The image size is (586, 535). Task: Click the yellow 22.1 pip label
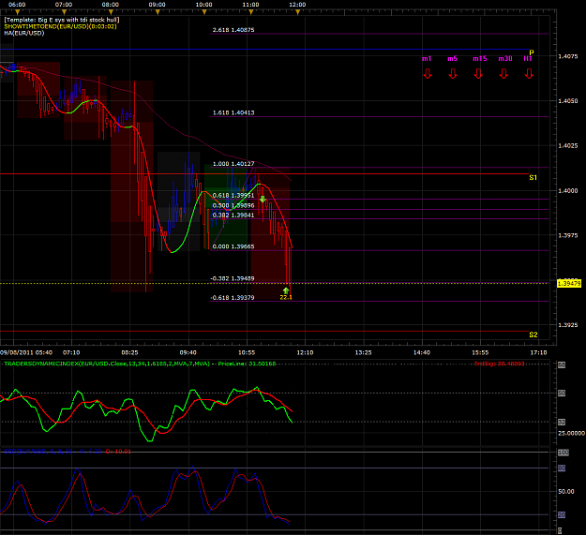286,298
